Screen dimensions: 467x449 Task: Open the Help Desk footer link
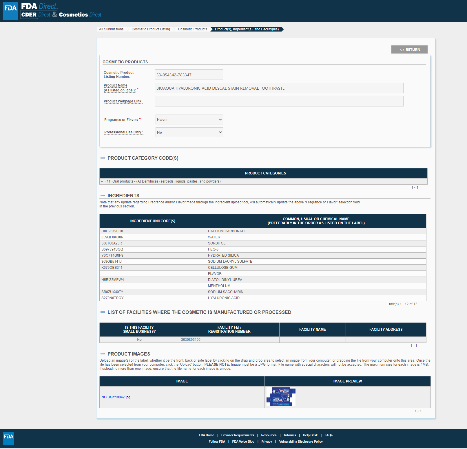pyautogui.click(x=310, y=435)
